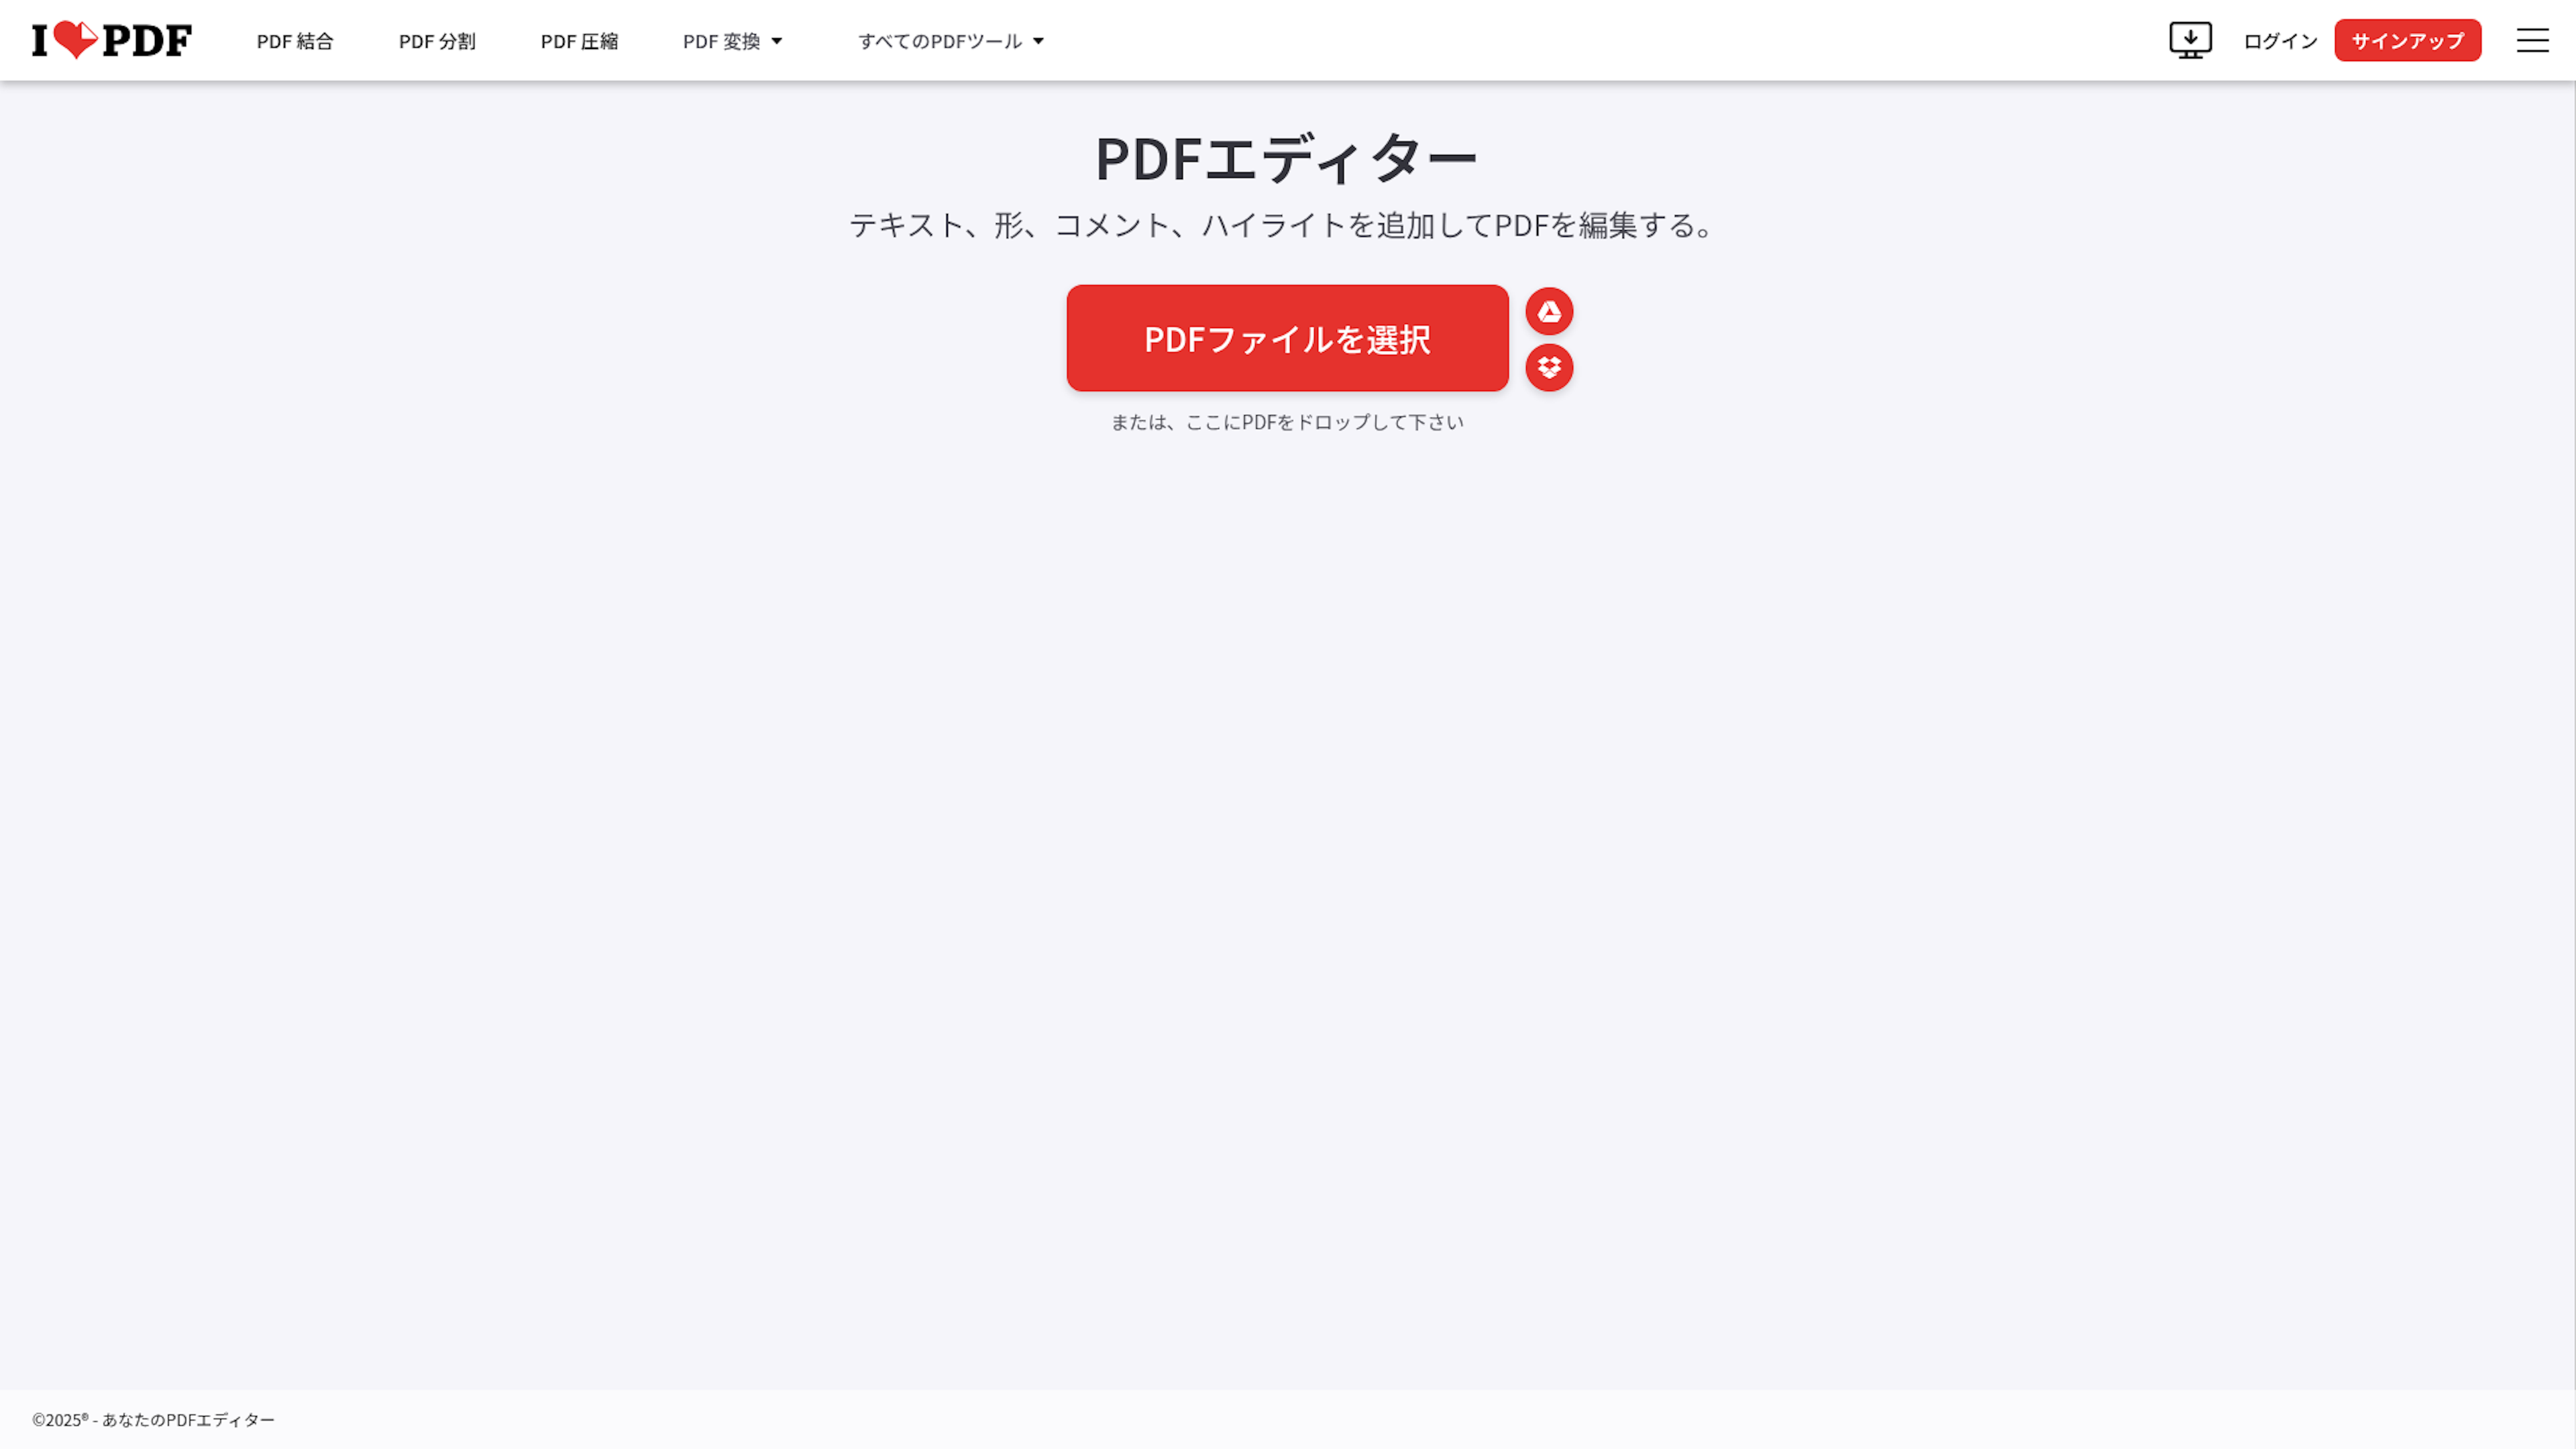The image size is (2576, 1449).
Task: Click the サインアップ button
Action: pos(2407,40)
